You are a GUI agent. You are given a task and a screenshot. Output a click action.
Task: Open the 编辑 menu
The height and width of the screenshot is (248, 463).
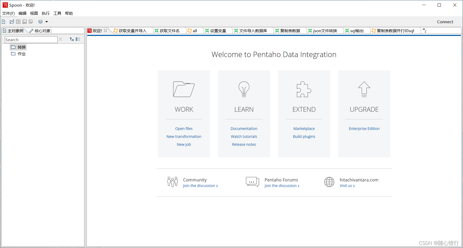click(22, 13)
